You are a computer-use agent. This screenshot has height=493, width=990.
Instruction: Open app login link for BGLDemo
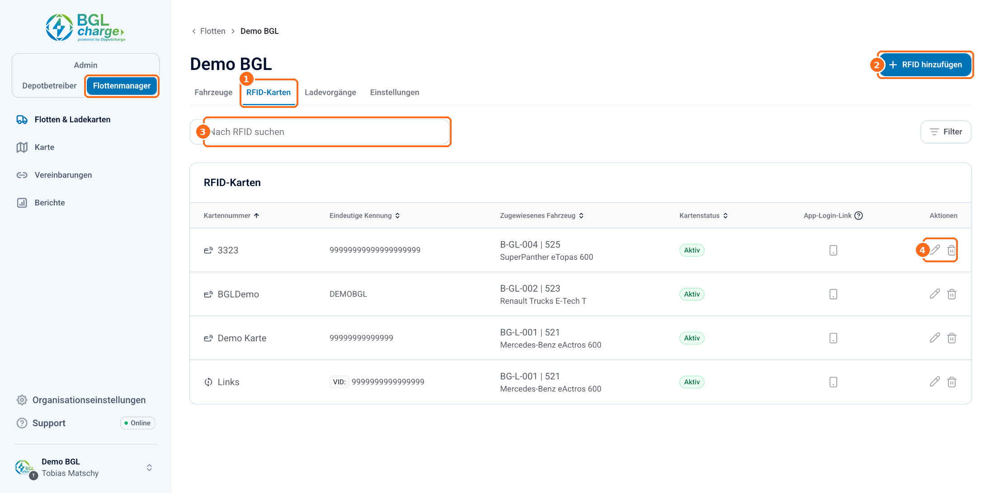click(833, 294)
